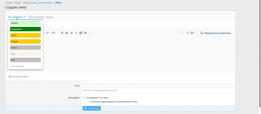The height and width of the screenshot is (114, 261).
Task: Click the 'Заголовок темы' title field
Action: [130, 17]
